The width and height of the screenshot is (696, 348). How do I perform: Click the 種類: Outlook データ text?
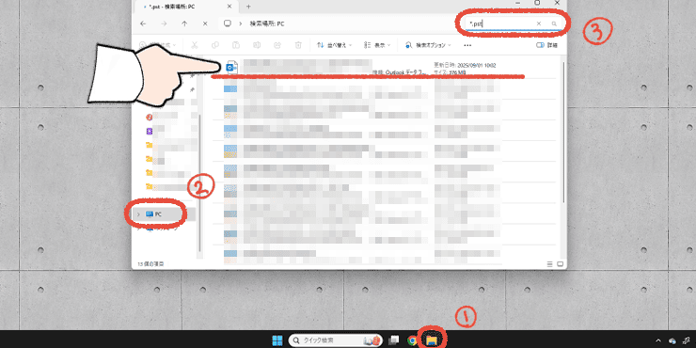(x=400, y=71)
